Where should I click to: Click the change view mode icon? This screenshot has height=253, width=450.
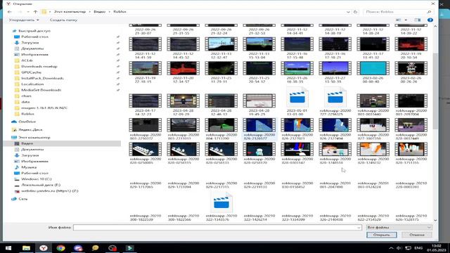point(399,20)
